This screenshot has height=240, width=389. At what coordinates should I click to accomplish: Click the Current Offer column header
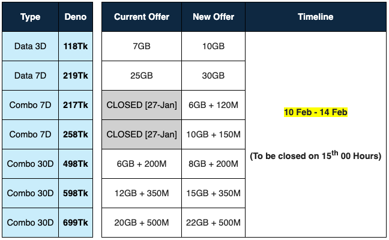coord(142,17)
